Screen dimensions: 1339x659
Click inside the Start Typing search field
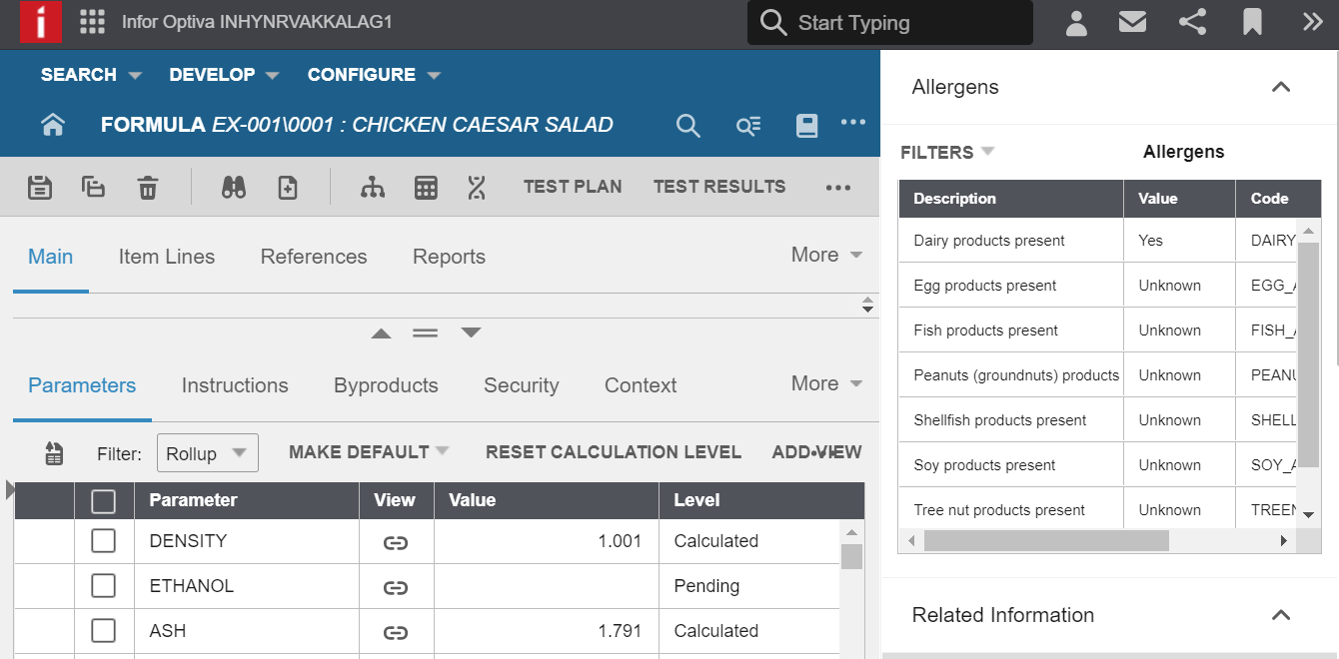[x=889, y=22]
